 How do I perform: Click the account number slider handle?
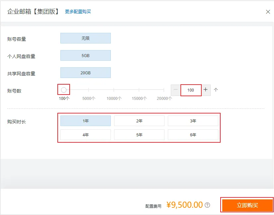coord(63,89)
